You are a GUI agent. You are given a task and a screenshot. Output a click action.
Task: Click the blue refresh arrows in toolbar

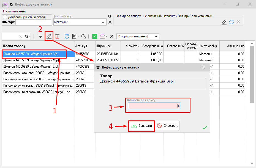tap(67, 36)
